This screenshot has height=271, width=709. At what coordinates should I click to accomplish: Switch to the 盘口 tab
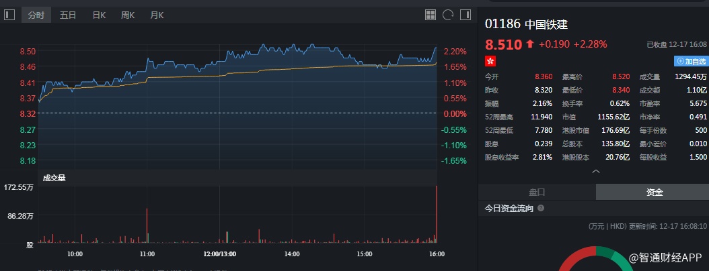tap(537, 192)
